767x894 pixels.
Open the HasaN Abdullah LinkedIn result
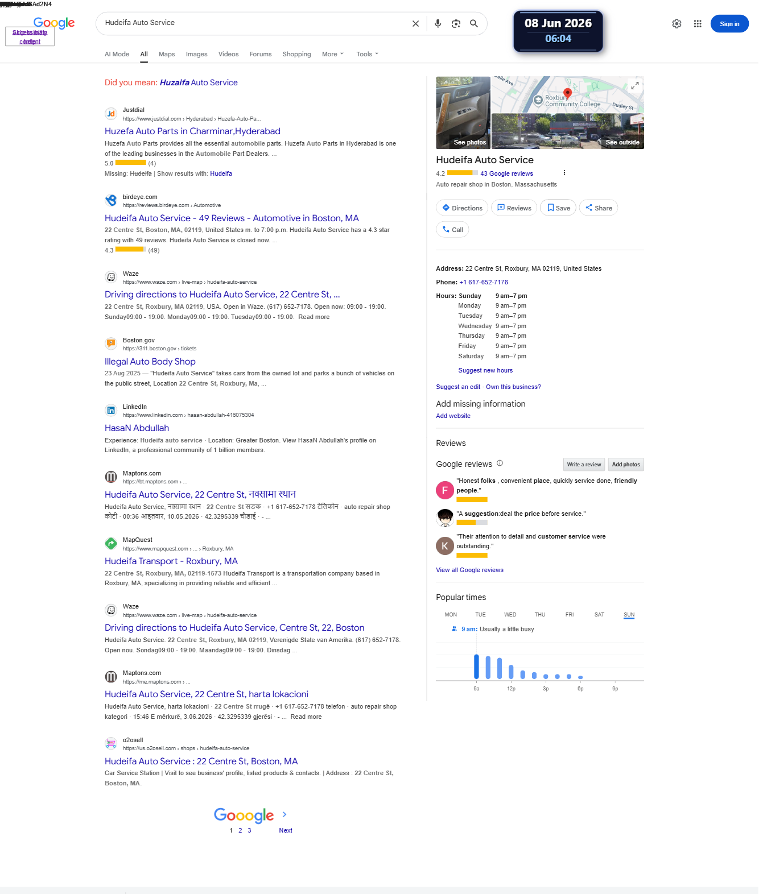coord(137,428)
